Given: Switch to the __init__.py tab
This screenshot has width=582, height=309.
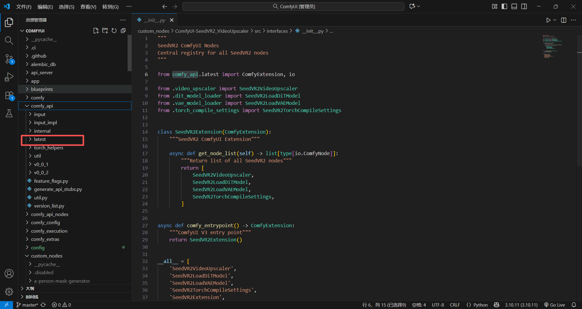Looking at the screenshot, I should pyautogui.click(x=155, y=20).
